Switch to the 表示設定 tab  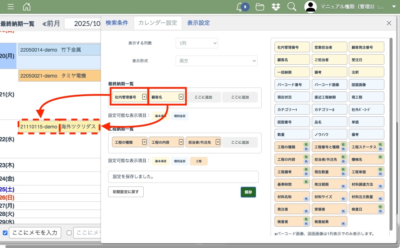[198, 23]
